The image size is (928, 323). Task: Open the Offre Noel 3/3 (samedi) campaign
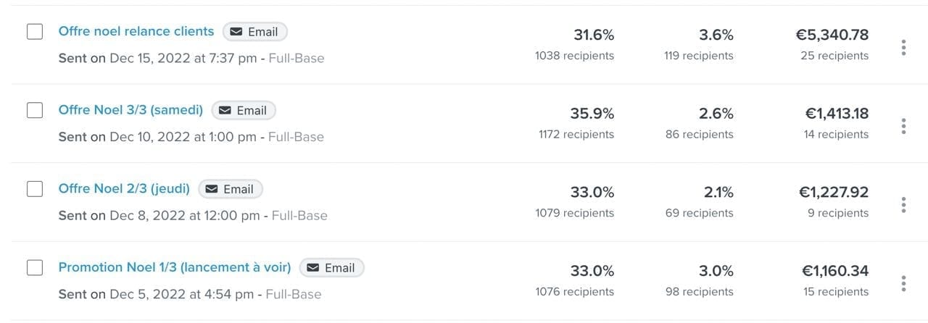130,110
